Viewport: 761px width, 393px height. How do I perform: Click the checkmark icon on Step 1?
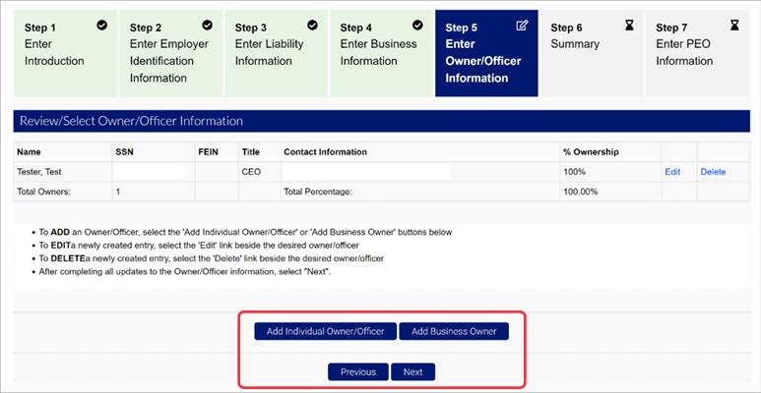point(101,26)
